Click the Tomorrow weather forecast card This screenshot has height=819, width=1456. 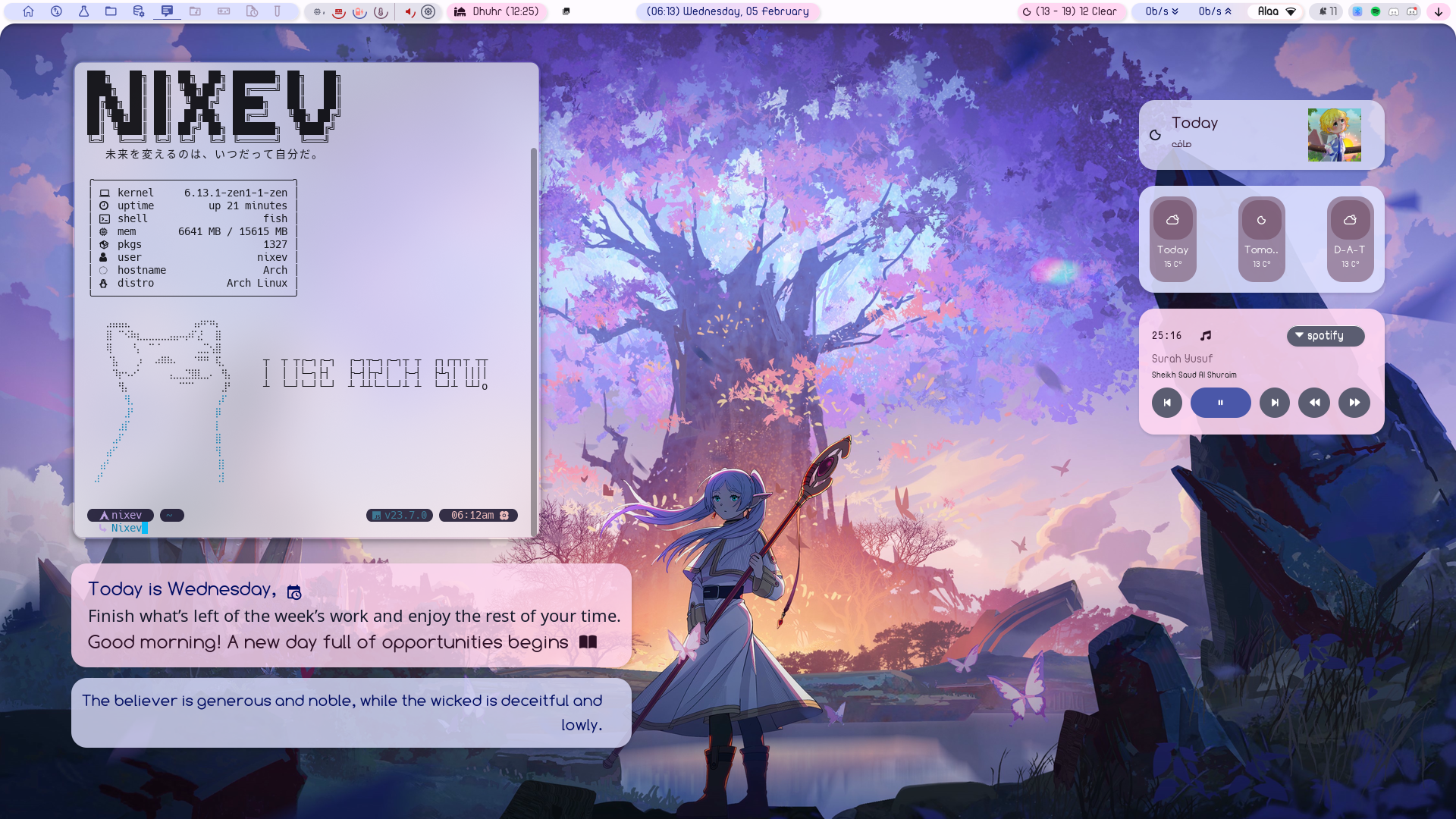coord(1261,239)
